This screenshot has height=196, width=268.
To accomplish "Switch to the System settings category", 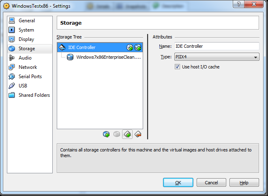I will pyautogui.click(x=26, y=30).
